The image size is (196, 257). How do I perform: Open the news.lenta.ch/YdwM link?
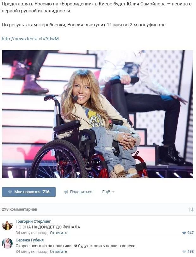coord(30,39)
